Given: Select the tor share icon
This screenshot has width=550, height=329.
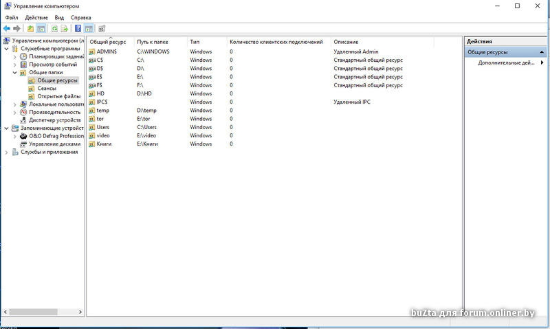Looking at the screenshot, I should pos(92,119).
